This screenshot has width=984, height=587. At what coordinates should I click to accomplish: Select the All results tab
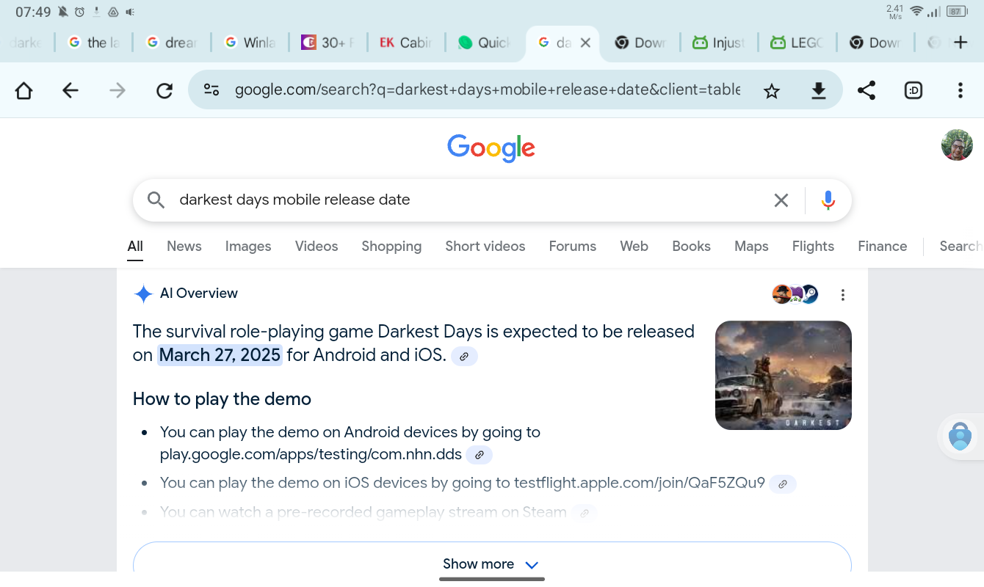coord(135,247)
